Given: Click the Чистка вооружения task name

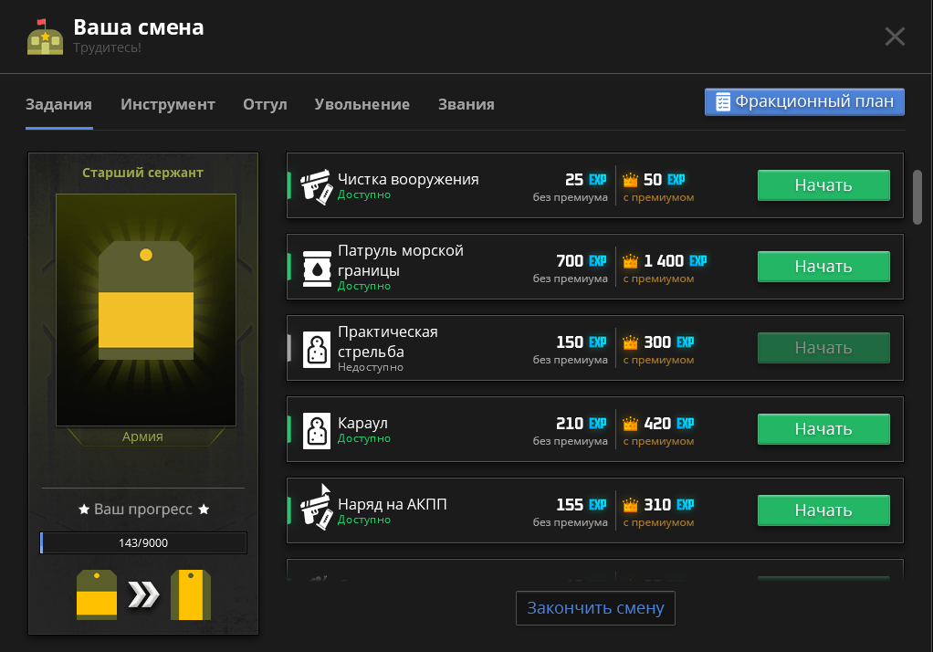Looking at the screenshot, I should (408, 179).
